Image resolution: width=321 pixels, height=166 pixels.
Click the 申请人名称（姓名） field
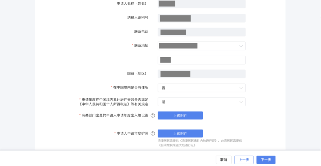[201, 4]
